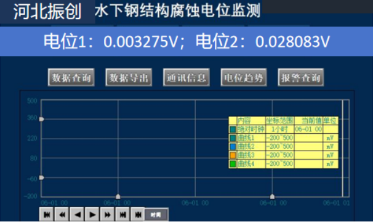Click the 河北振创 company logo text
The height and width of the screenshot is (222, 373).
tap(47, 12)
